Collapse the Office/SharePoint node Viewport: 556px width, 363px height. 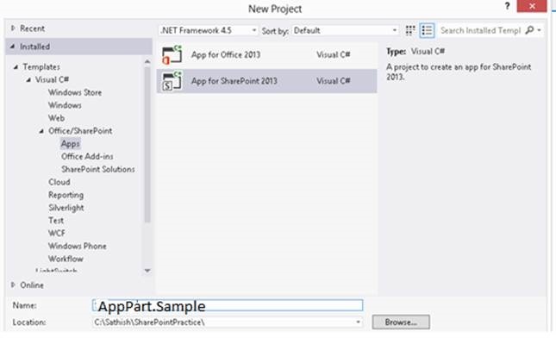coord(41,131)
